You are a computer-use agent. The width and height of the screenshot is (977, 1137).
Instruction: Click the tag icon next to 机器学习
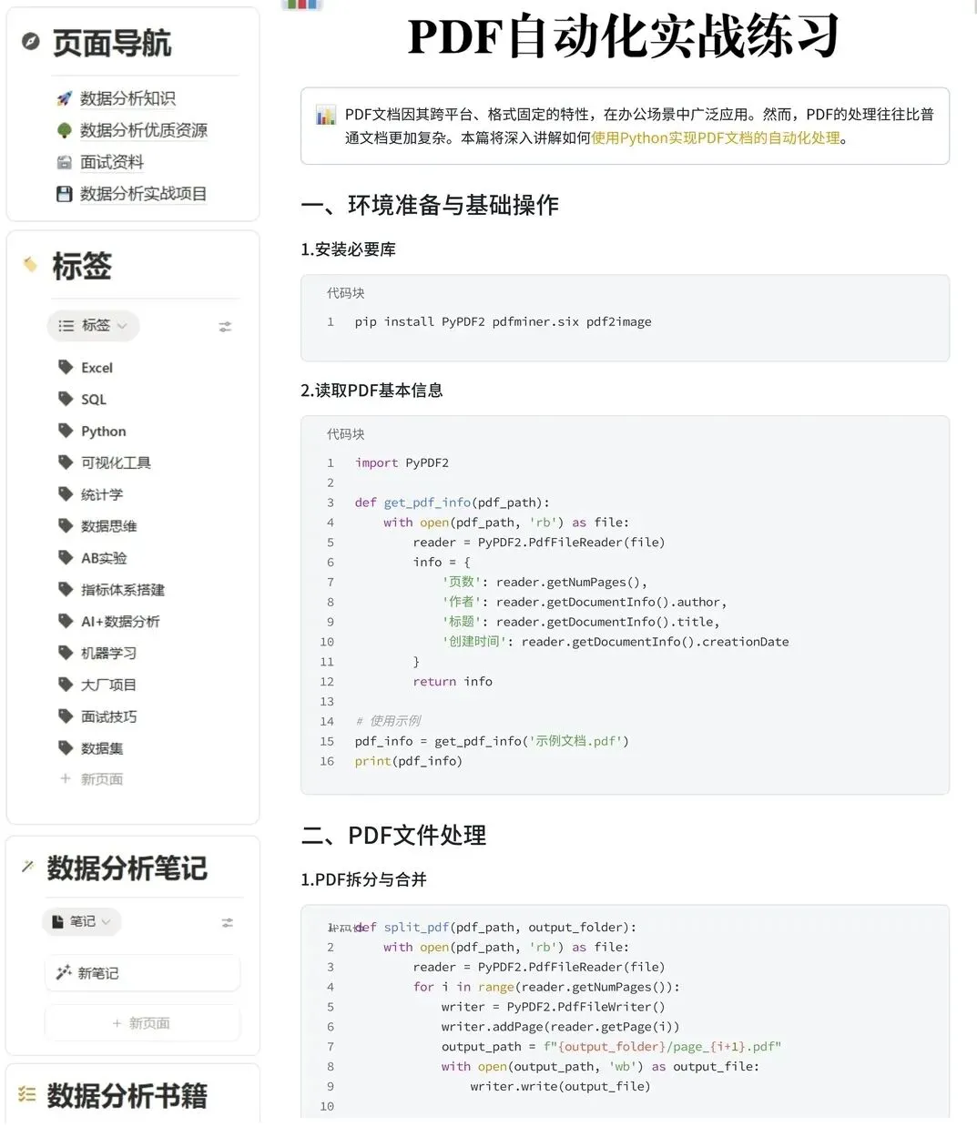(x=66, y=653)
